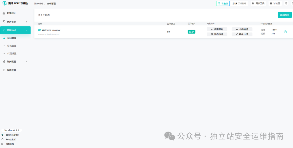
Task: Click the 17611 request count
Action: pos(274,30)
